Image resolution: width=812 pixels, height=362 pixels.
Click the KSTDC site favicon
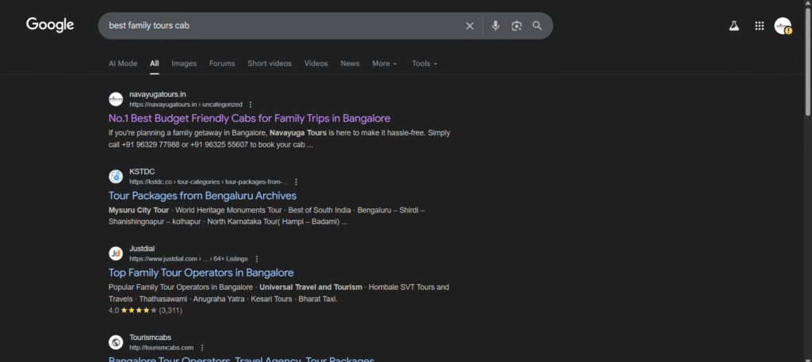pyautogui.click(x=116, y=177)
